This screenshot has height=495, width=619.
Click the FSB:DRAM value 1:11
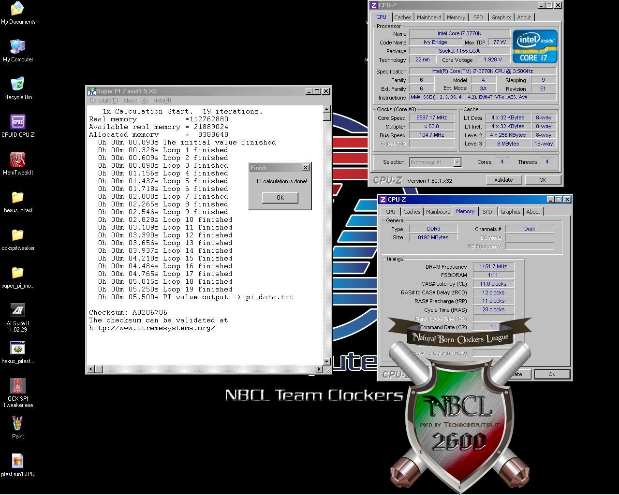coord(493,275)
